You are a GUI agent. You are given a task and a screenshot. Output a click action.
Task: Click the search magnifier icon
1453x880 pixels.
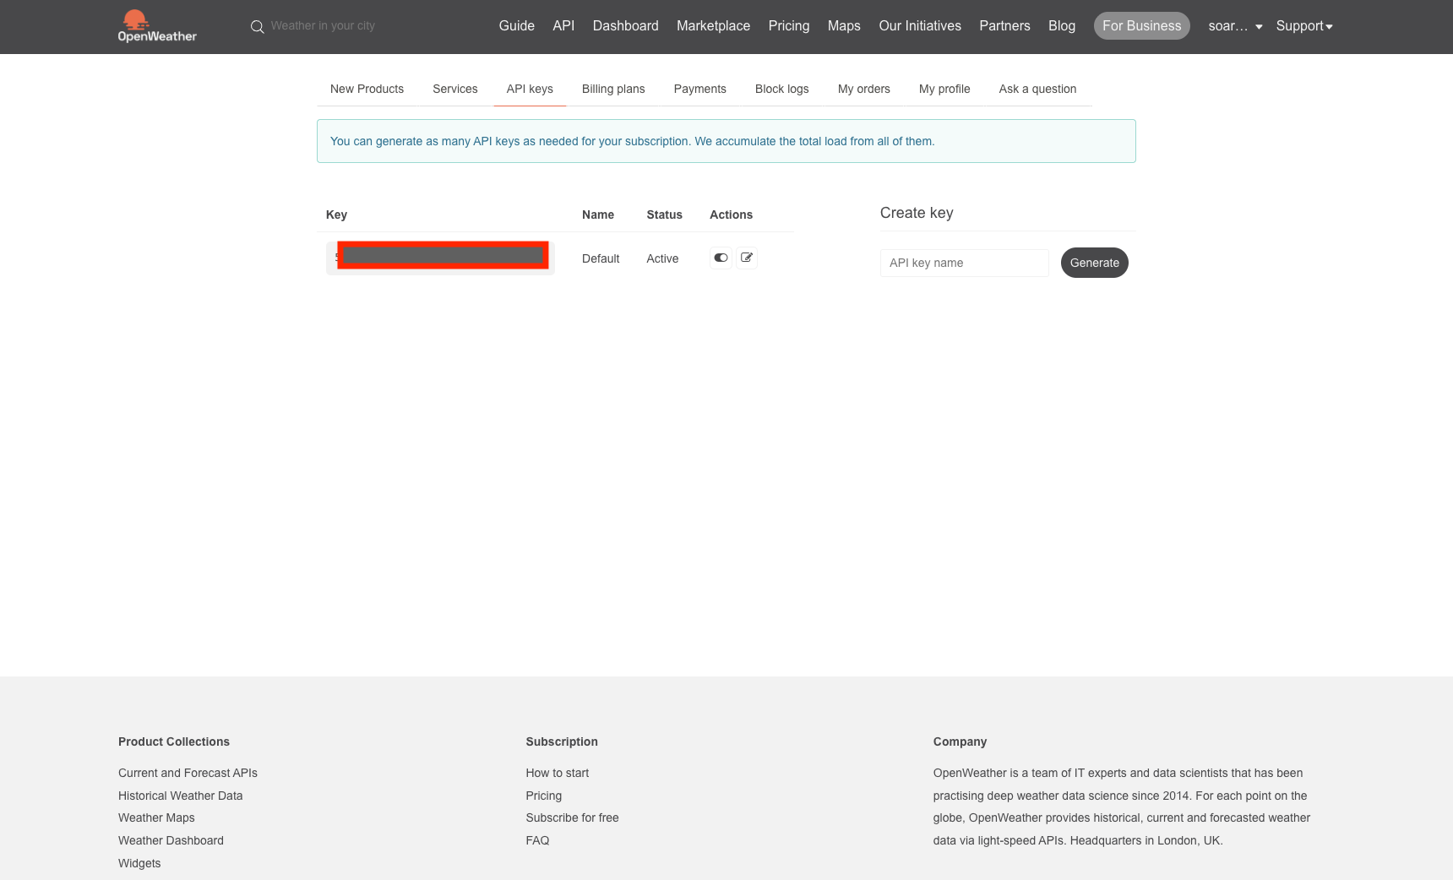click(x=258, y=27)
